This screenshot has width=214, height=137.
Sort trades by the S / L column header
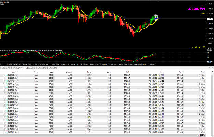(109, 72)
